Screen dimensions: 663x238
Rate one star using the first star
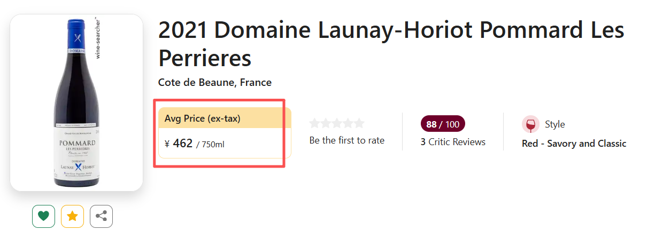coord(315,124)
